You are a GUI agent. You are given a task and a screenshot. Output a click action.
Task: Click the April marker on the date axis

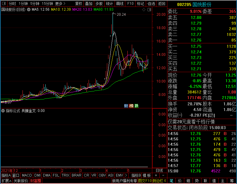(x=107, y=171)
